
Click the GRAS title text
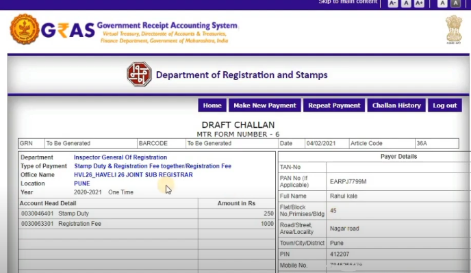[x=68, y=30]
